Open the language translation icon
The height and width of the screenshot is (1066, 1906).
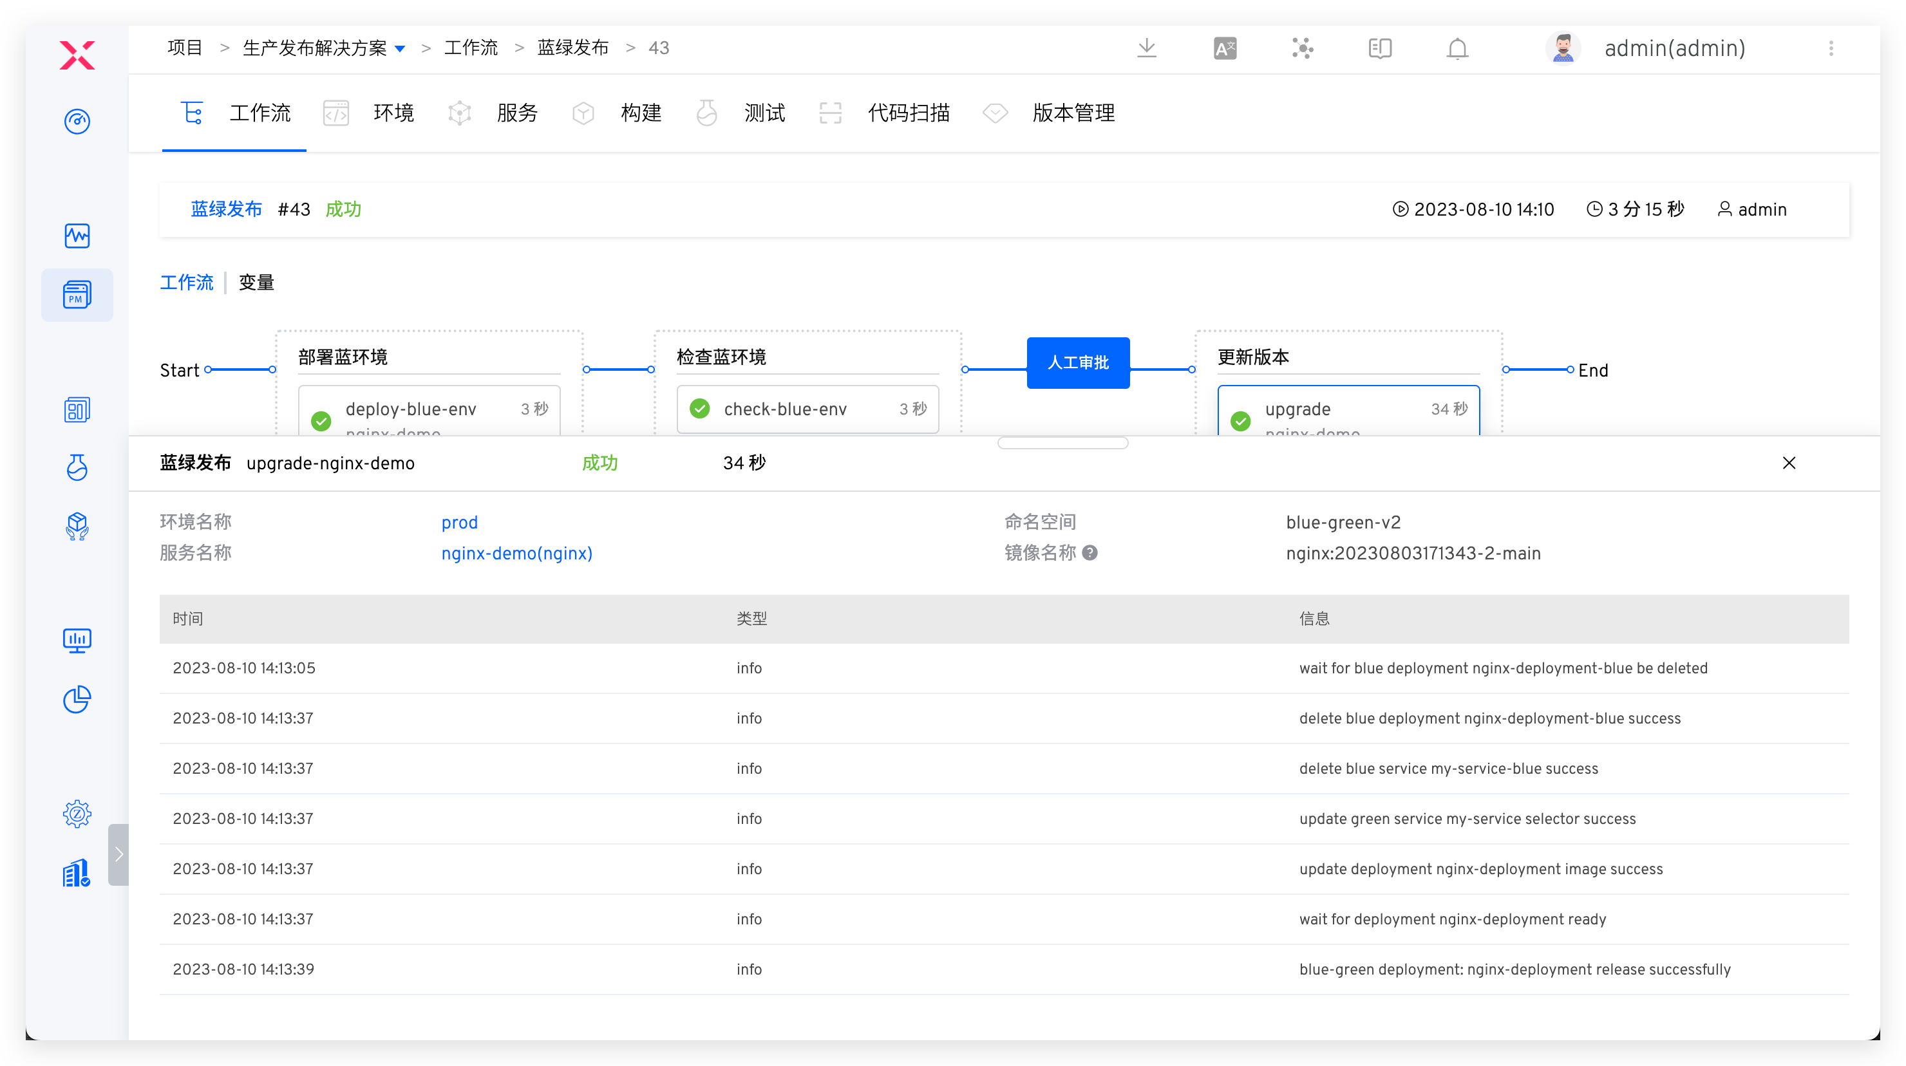click(x=1225, y=48)
